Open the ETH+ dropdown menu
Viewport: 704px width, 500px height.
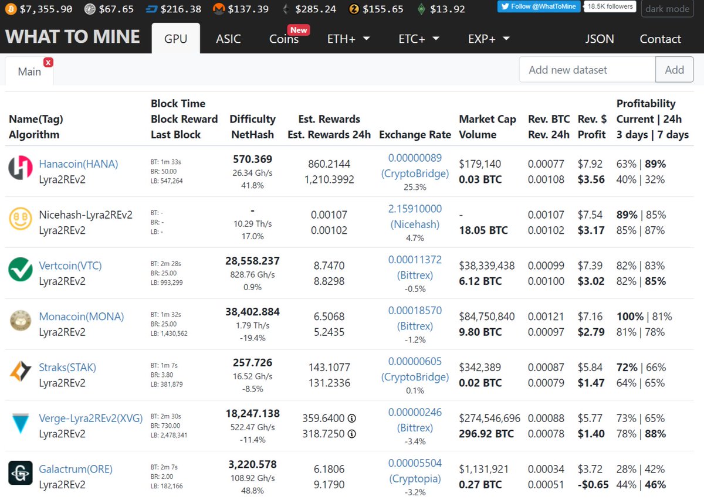pyautogui.click(x=348, y=38)
